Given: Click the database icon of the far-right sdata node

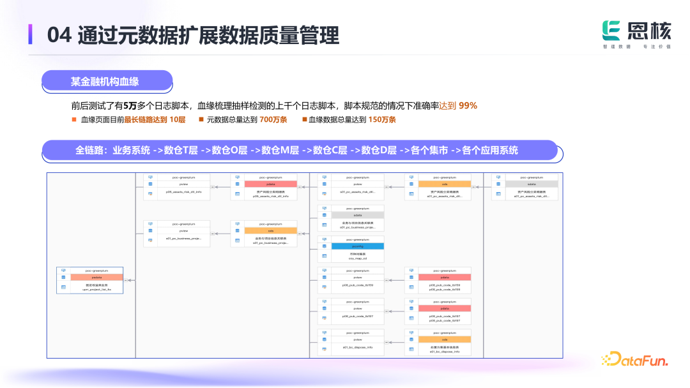Looking at the screenshot, I should [498, 184].
